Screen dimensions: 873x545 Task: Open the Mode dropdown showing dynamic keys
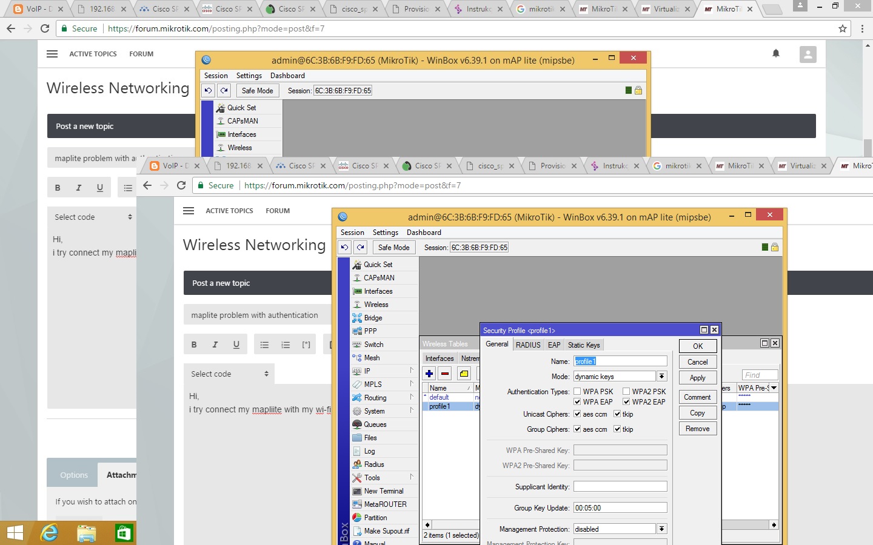[x=661, y=377]
